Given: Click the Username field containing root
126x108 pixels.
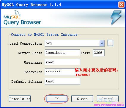Looking at the screenshot, I should (62, 62).
